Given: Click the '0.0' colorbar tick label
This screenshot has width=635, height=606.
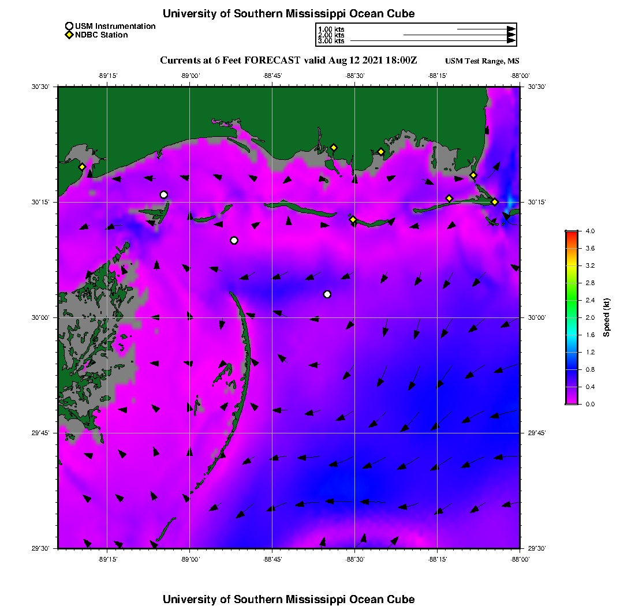Looking at the screenshot, I should [x=590, y=404].
